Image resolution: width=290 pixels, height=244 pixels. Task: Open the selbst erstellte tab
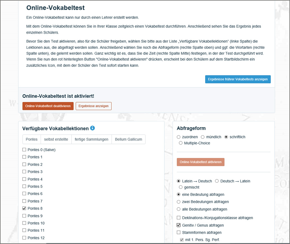click(56, 139)
